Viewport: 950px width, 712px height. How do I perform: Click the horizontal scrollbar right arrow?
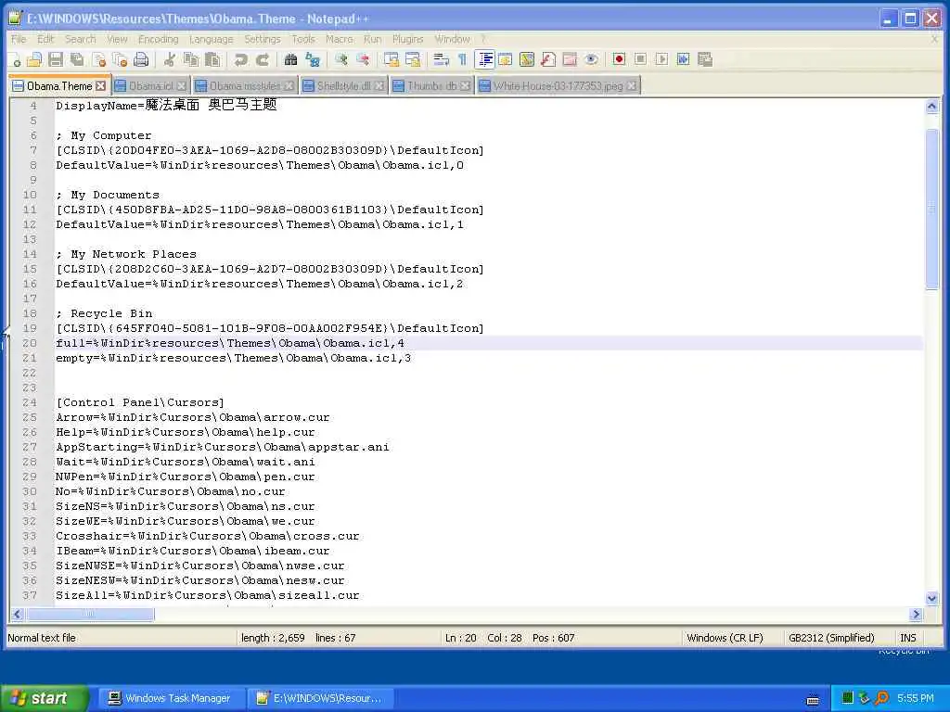pyautogui.click(x=916, y=615)
